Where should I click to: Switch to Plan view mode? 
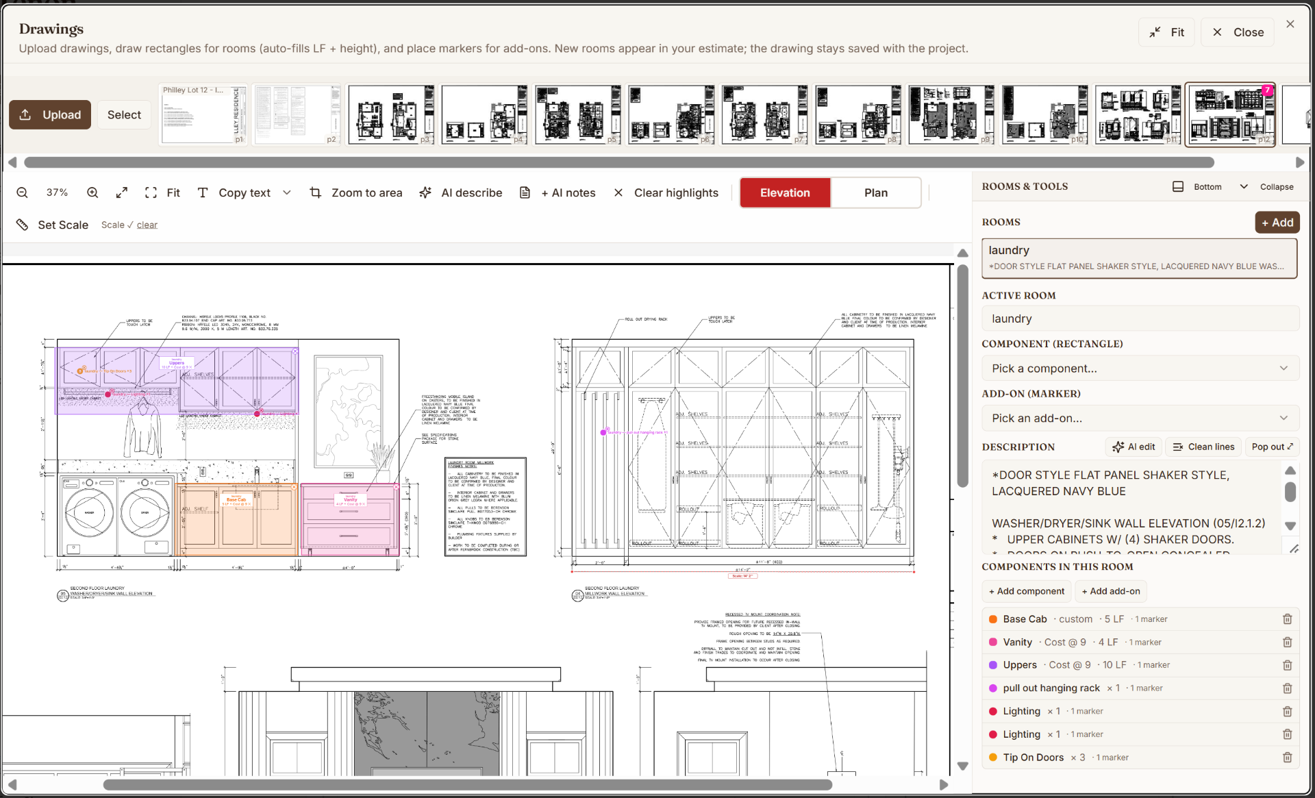pyautogui.click(x=875, y=193)
